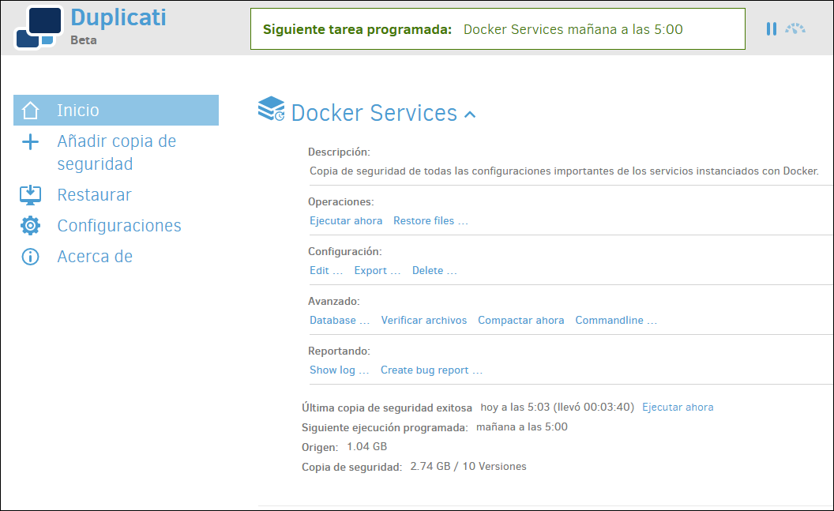Click the Restaurar download monitor icon

pyautogui.click(x=30, y=194)
